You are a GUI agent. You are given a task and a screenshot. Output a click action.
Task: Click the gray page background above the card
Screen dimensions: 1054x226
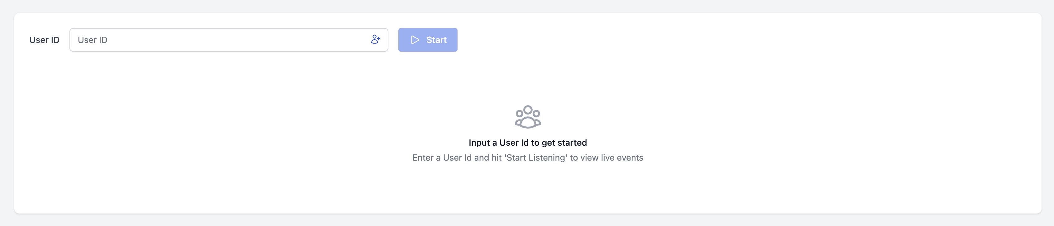[x=527, y=6]
